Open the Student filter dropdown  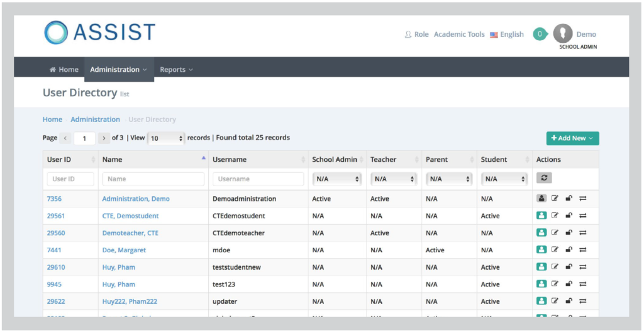pos(504,179)
